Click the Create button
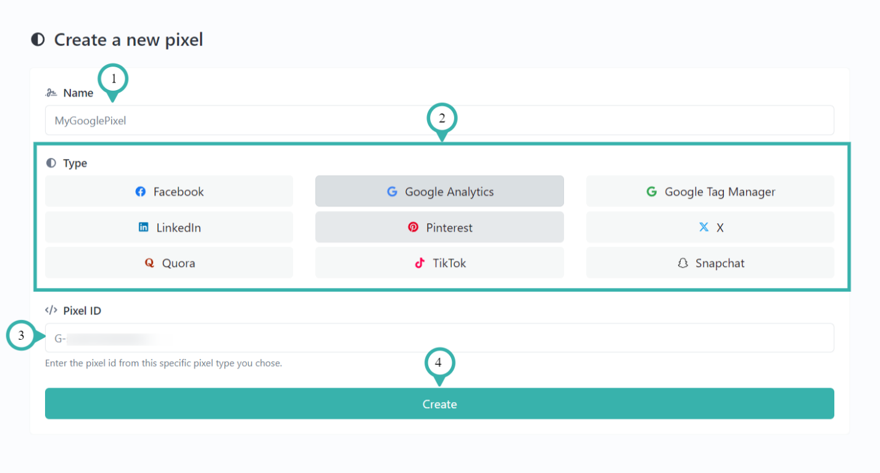The height and width of the screenshot is (473, 880). (439, 403)
